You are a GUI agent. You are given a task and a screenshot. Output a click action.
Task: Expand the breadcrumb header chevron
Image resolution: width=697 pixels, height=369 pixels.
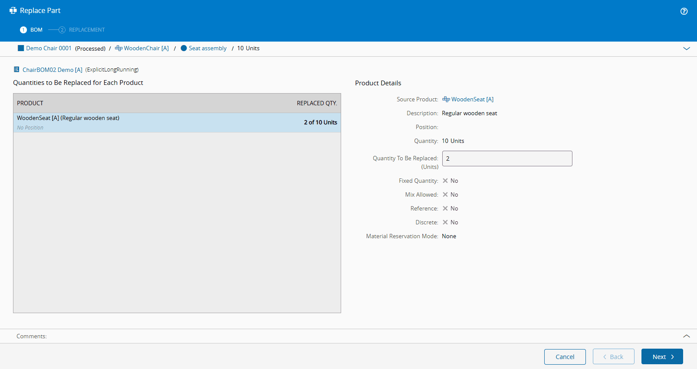(x=686, y=49)
